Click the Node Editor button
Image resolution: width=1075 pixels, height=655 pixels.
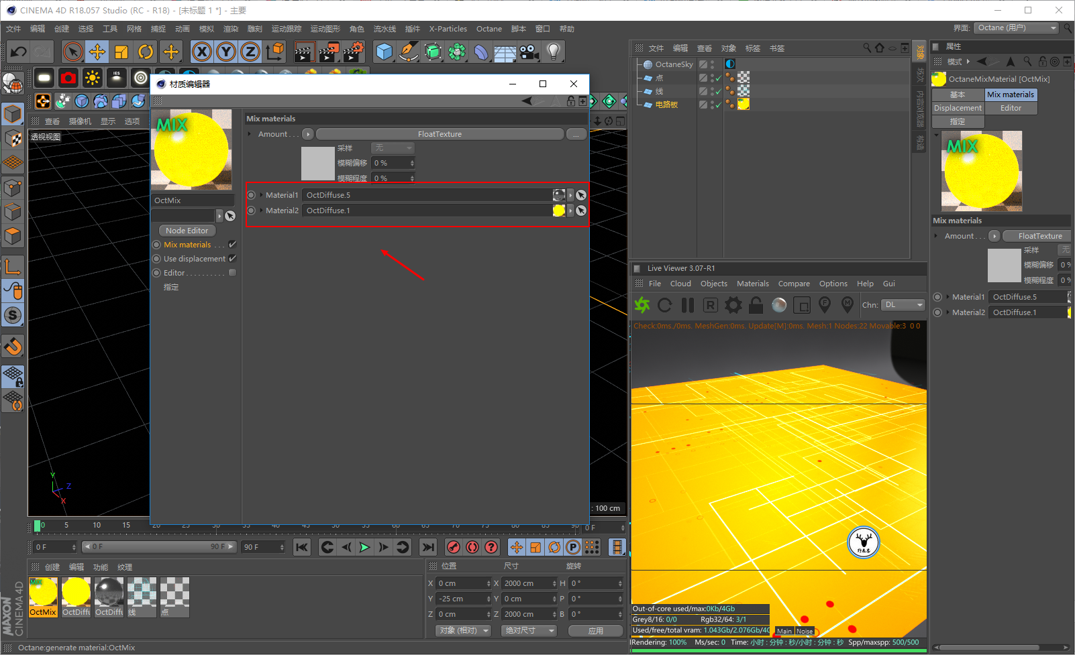(187, 231)
